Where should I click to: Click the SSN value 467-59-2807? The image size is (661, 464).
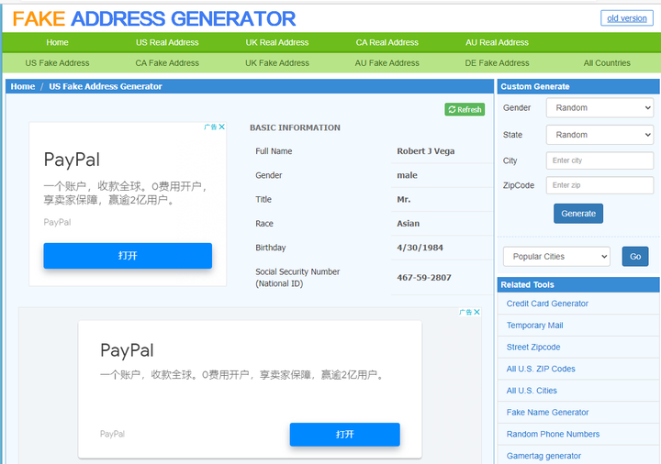[424, 278]
